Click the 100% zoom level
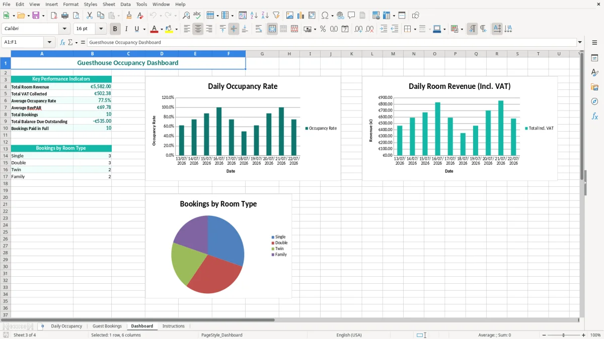Image resolution: width=604 pixels, height=339 pixels. point(595,335)
